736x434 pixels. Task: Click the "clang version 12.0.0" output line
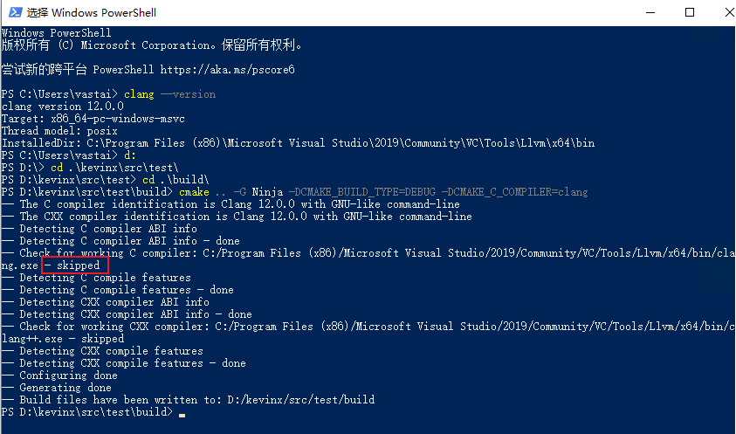point(63,106)
